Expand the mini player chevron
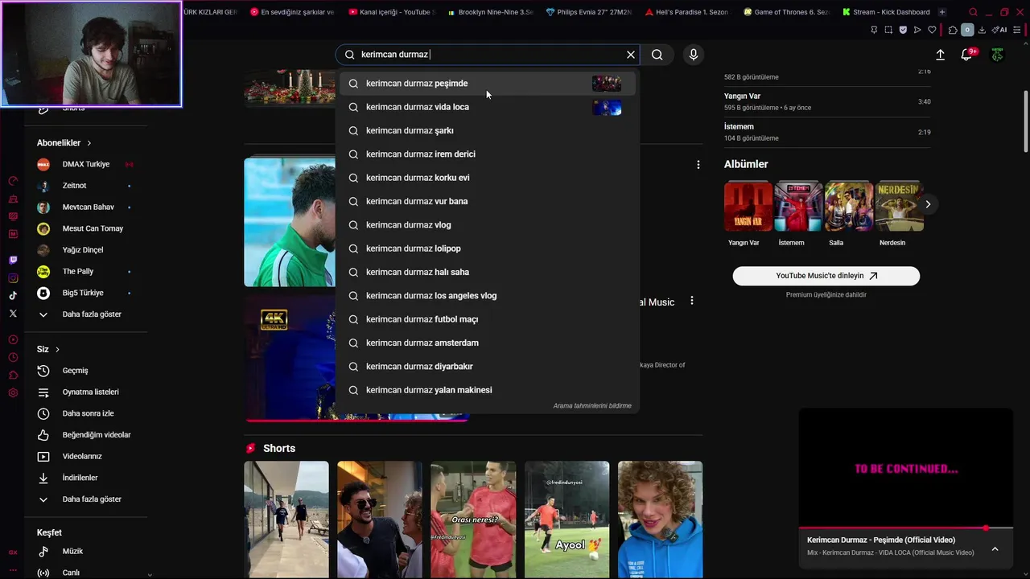1030x579 pixels. click(x=995, y=548)
